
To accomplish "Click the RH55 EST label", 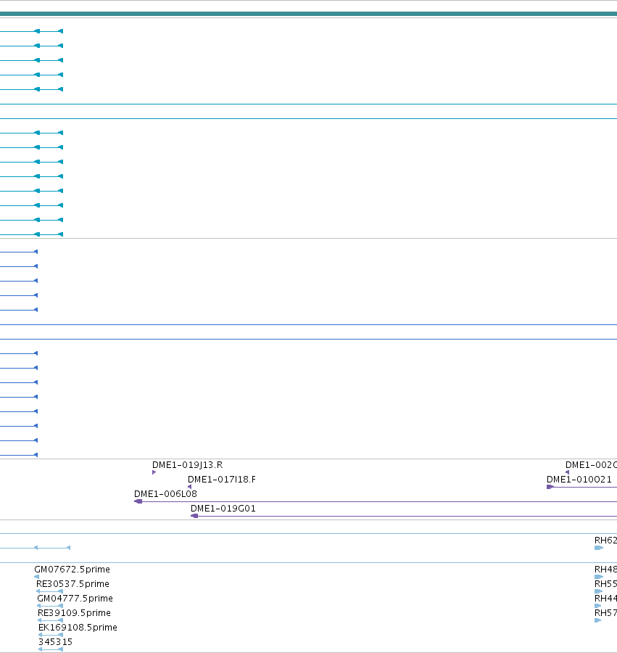I will click(x=606, y=584).
